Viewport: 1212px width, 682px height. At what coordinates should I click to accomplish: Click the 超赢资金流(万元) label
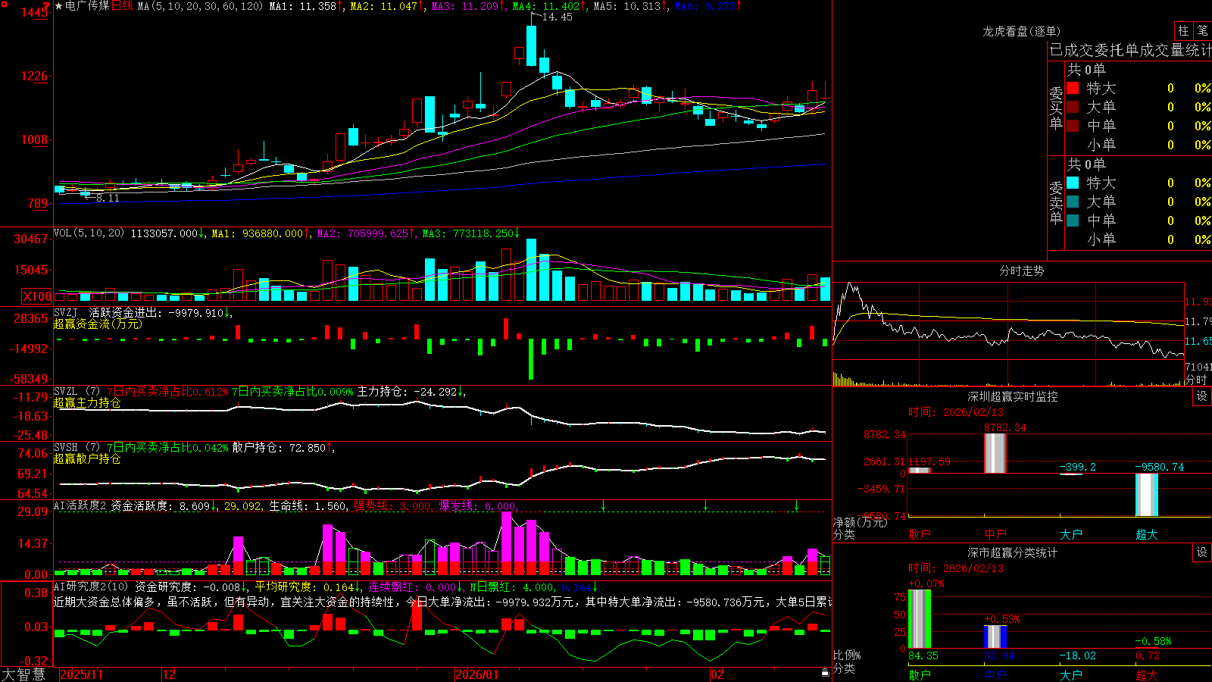tap(98, 324)
